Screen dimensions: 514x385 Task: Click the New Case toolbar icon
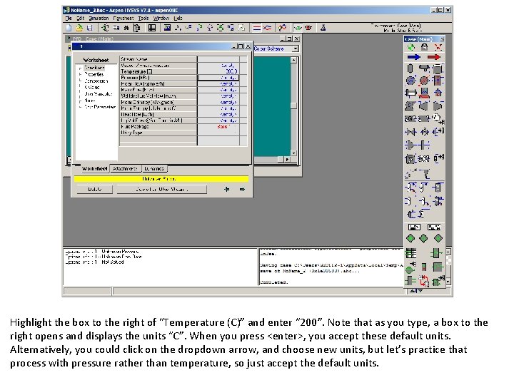pos(69,28)
